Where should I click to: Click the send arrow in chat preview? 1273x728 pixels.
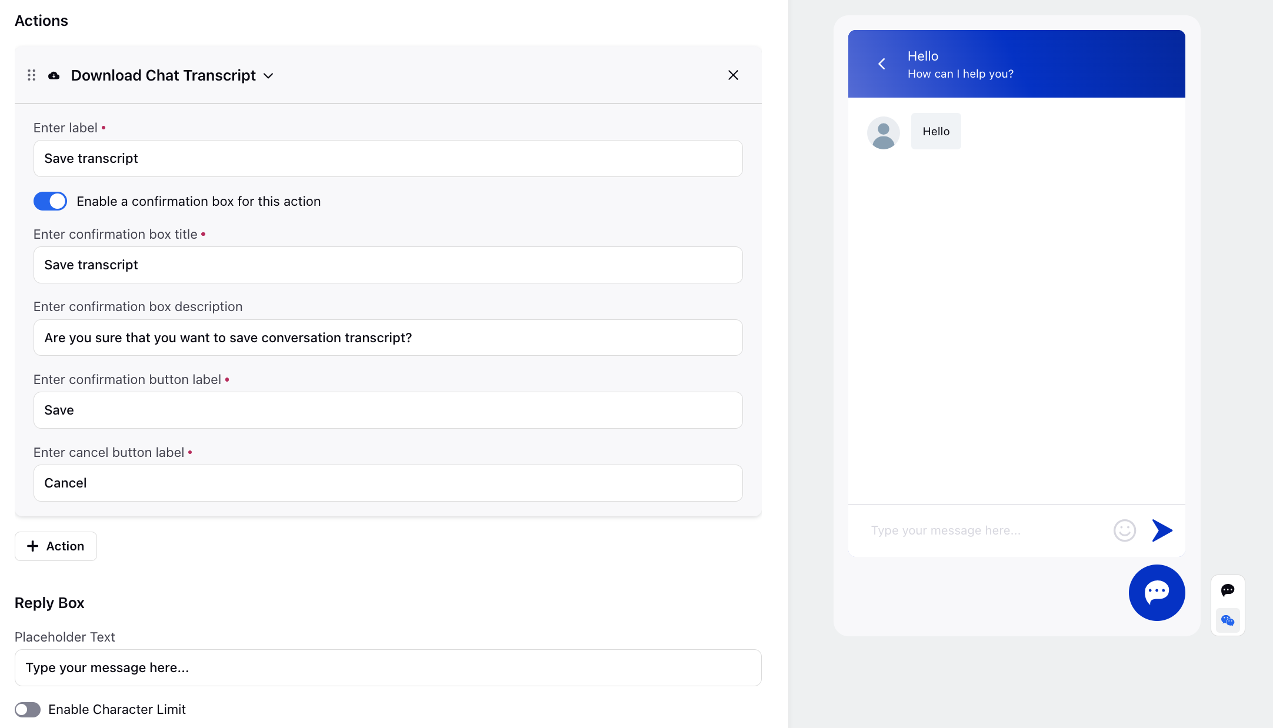pos(1162,530)
